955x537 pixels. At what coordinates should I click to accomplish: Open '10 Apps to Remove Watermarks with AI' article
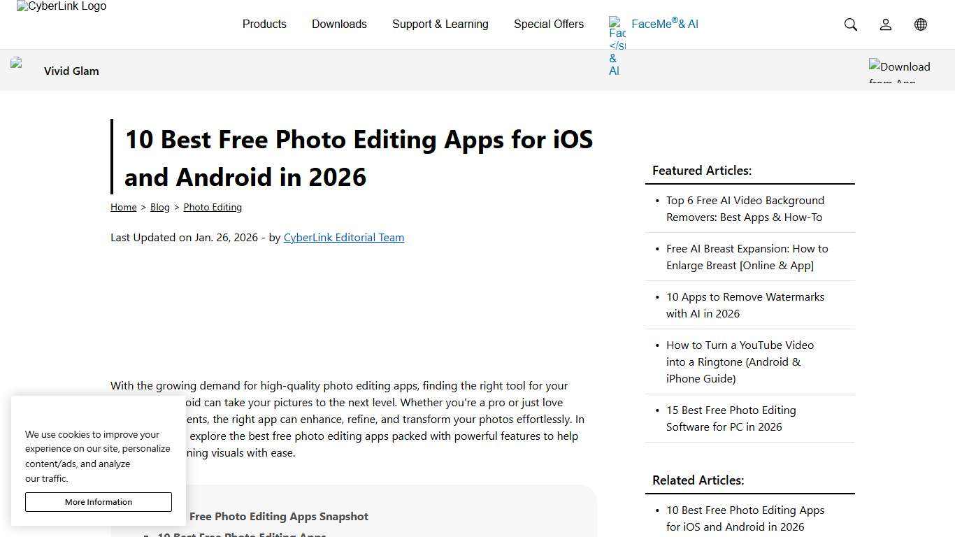[x=745, y=305]
